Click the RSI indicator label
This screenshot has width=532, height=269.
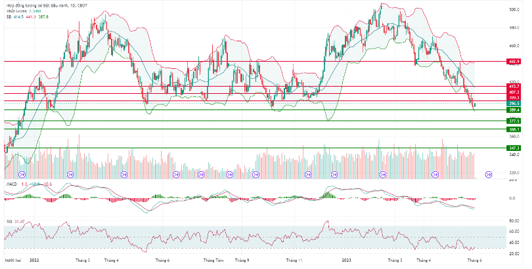tap(9, 221)
